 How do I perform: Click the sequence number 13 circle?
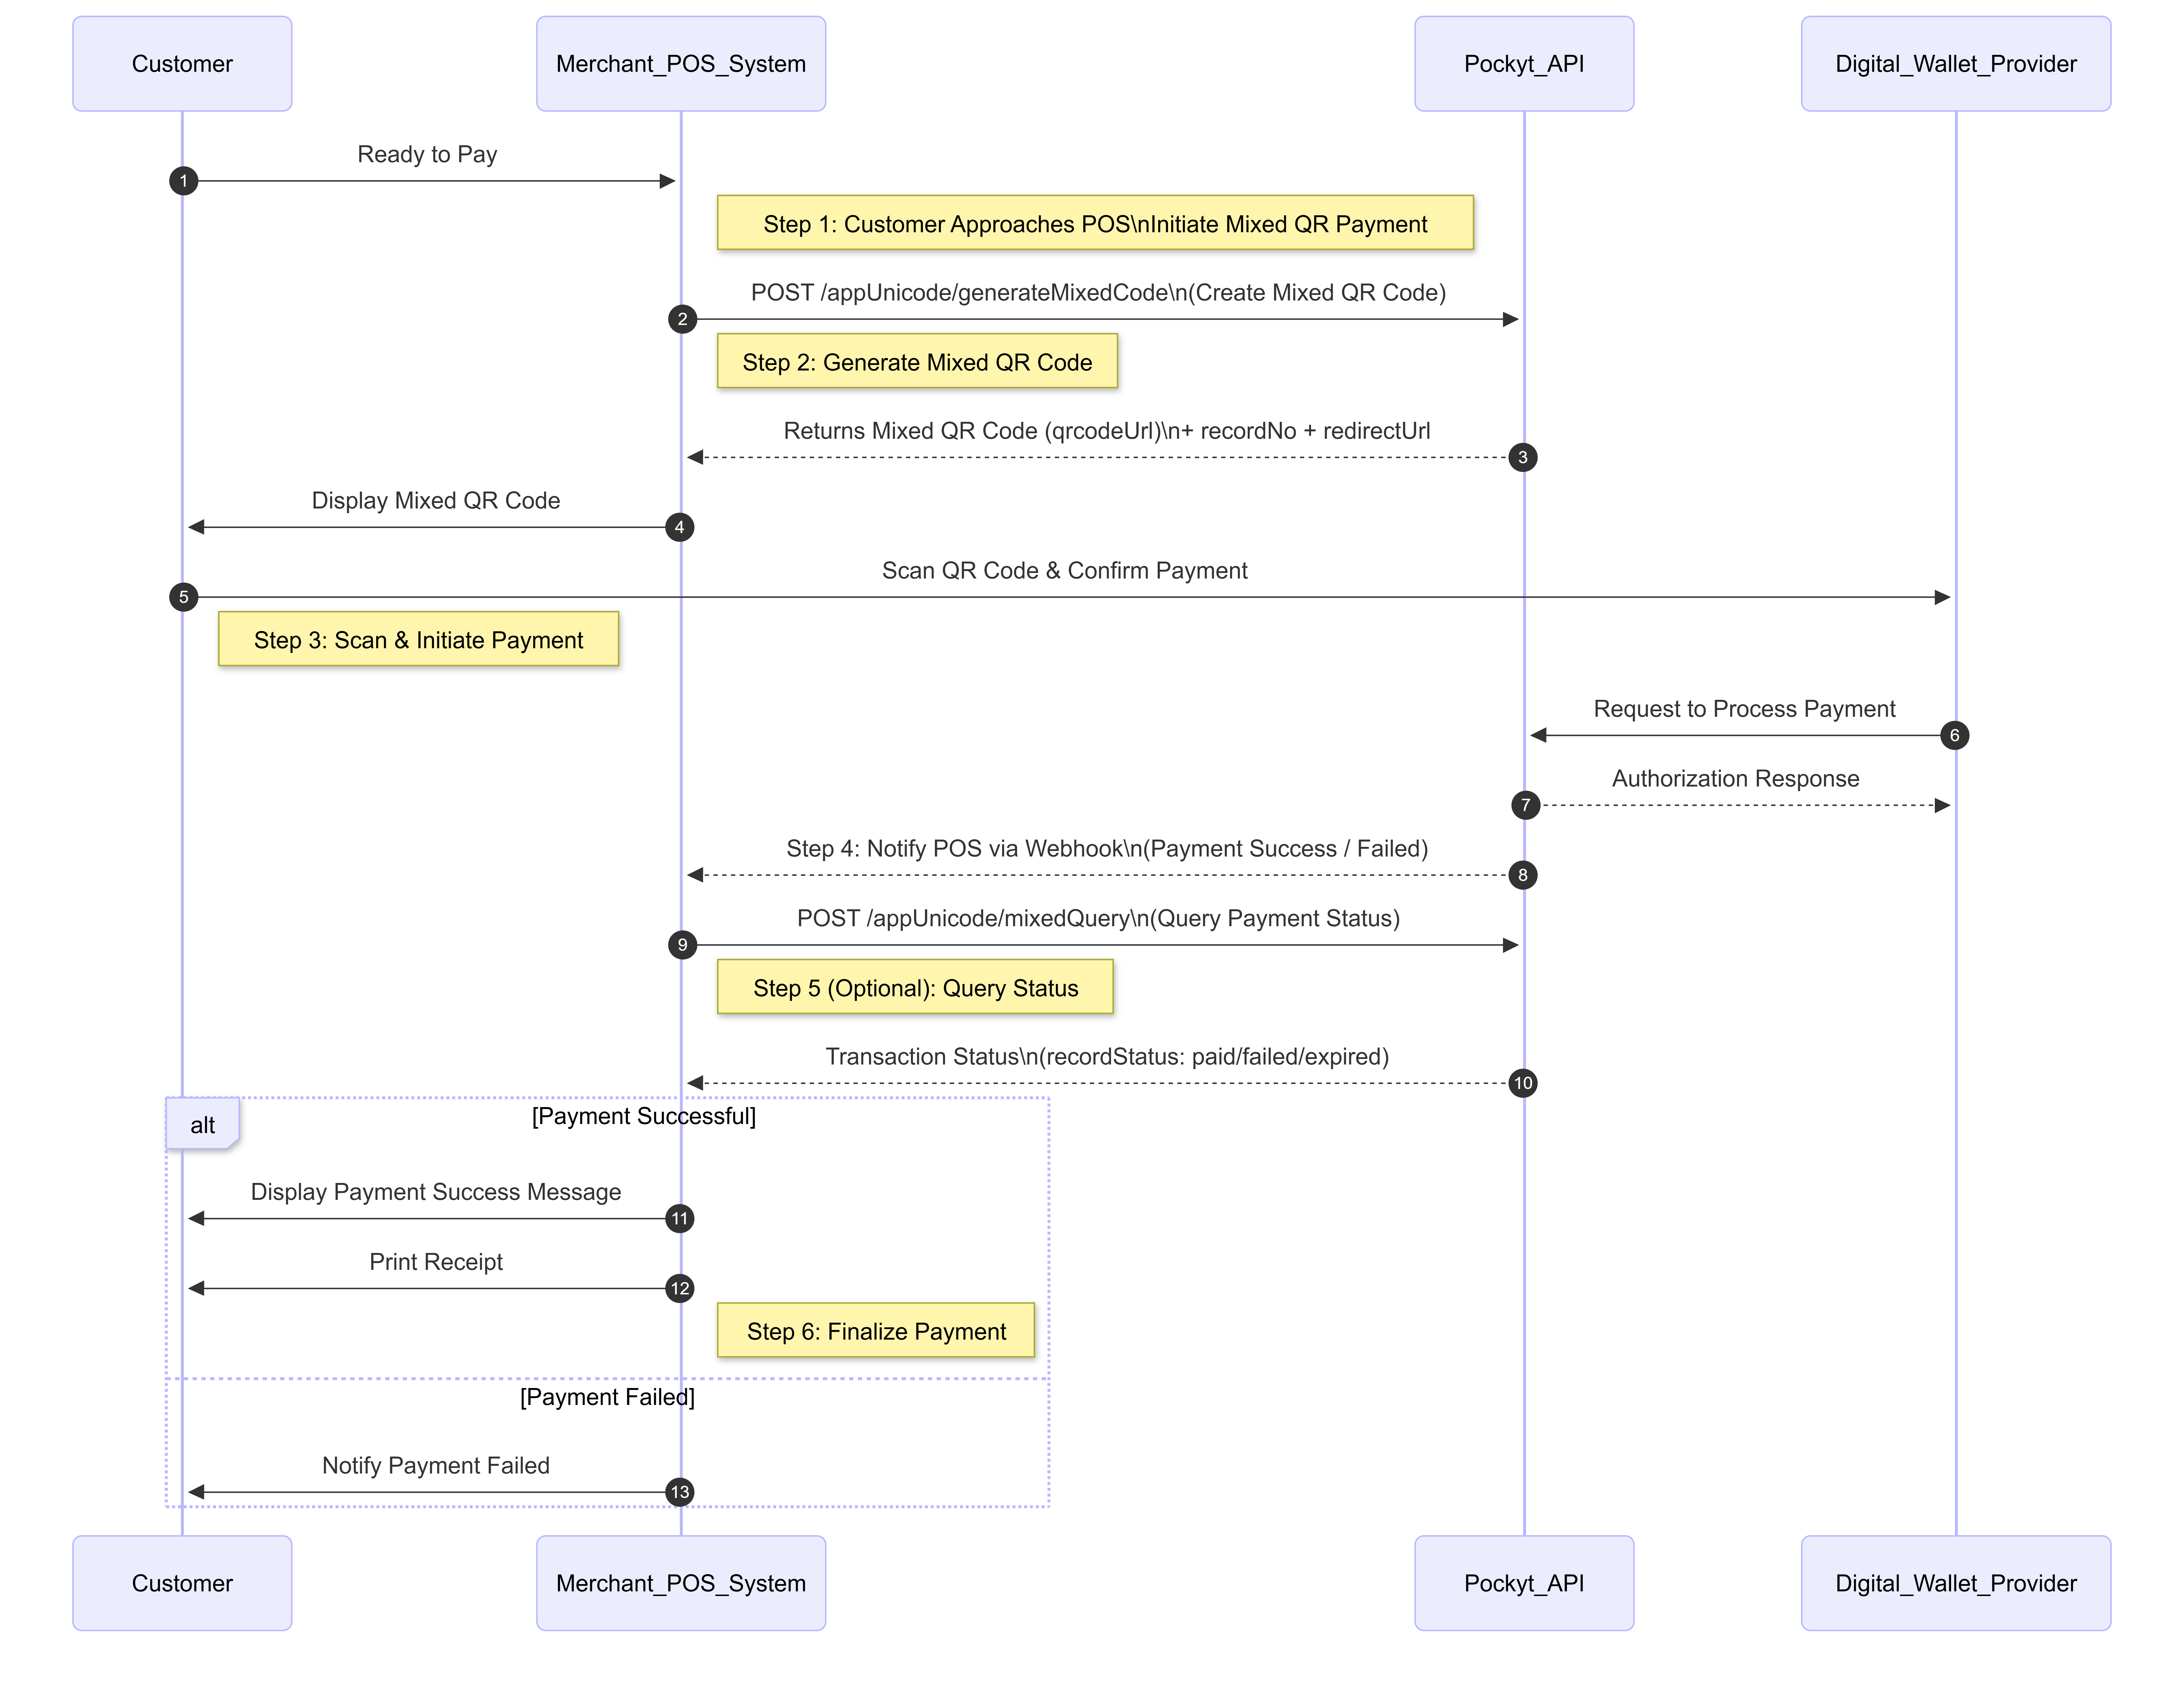pyautogui.click(x=680, y=1492)
